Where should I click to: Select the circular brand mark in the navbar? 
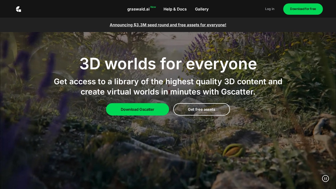[x=18, y=9]
